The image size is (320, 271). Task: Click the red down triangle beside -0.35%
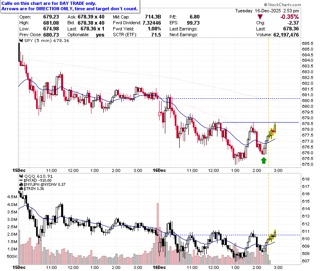point(260,17)
